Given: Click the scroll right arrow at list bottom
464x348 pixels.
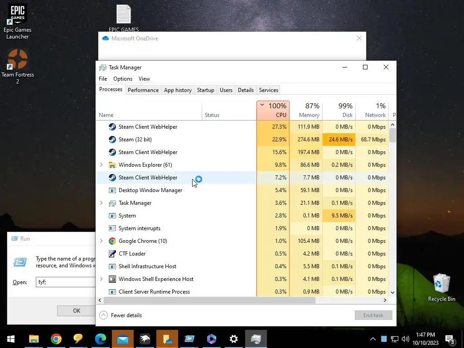Looking at the screenshot, I should tap(385, 300).
